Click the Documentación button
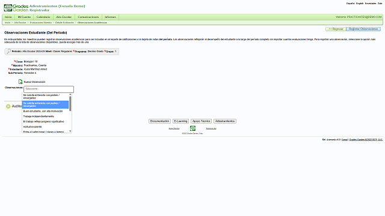Image resolution: width=385 pixels, height=216 pixels. [x=159, y=121]
